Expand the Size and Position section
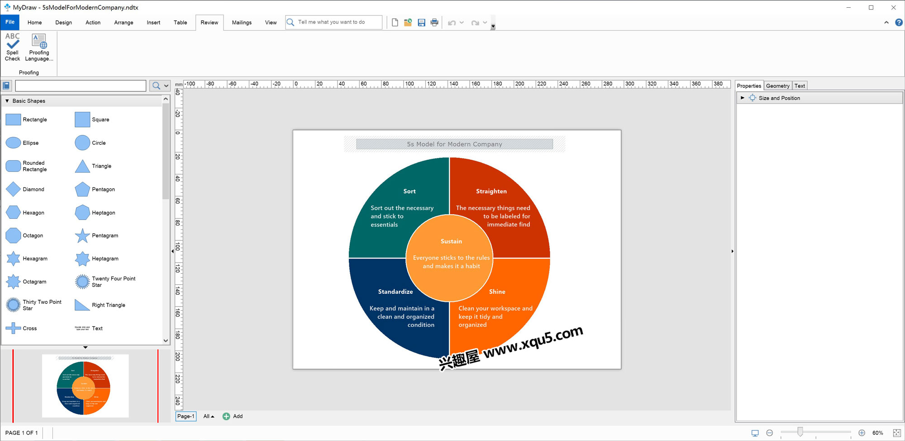This screenshot has height=441, width=905. coord(743,98)
